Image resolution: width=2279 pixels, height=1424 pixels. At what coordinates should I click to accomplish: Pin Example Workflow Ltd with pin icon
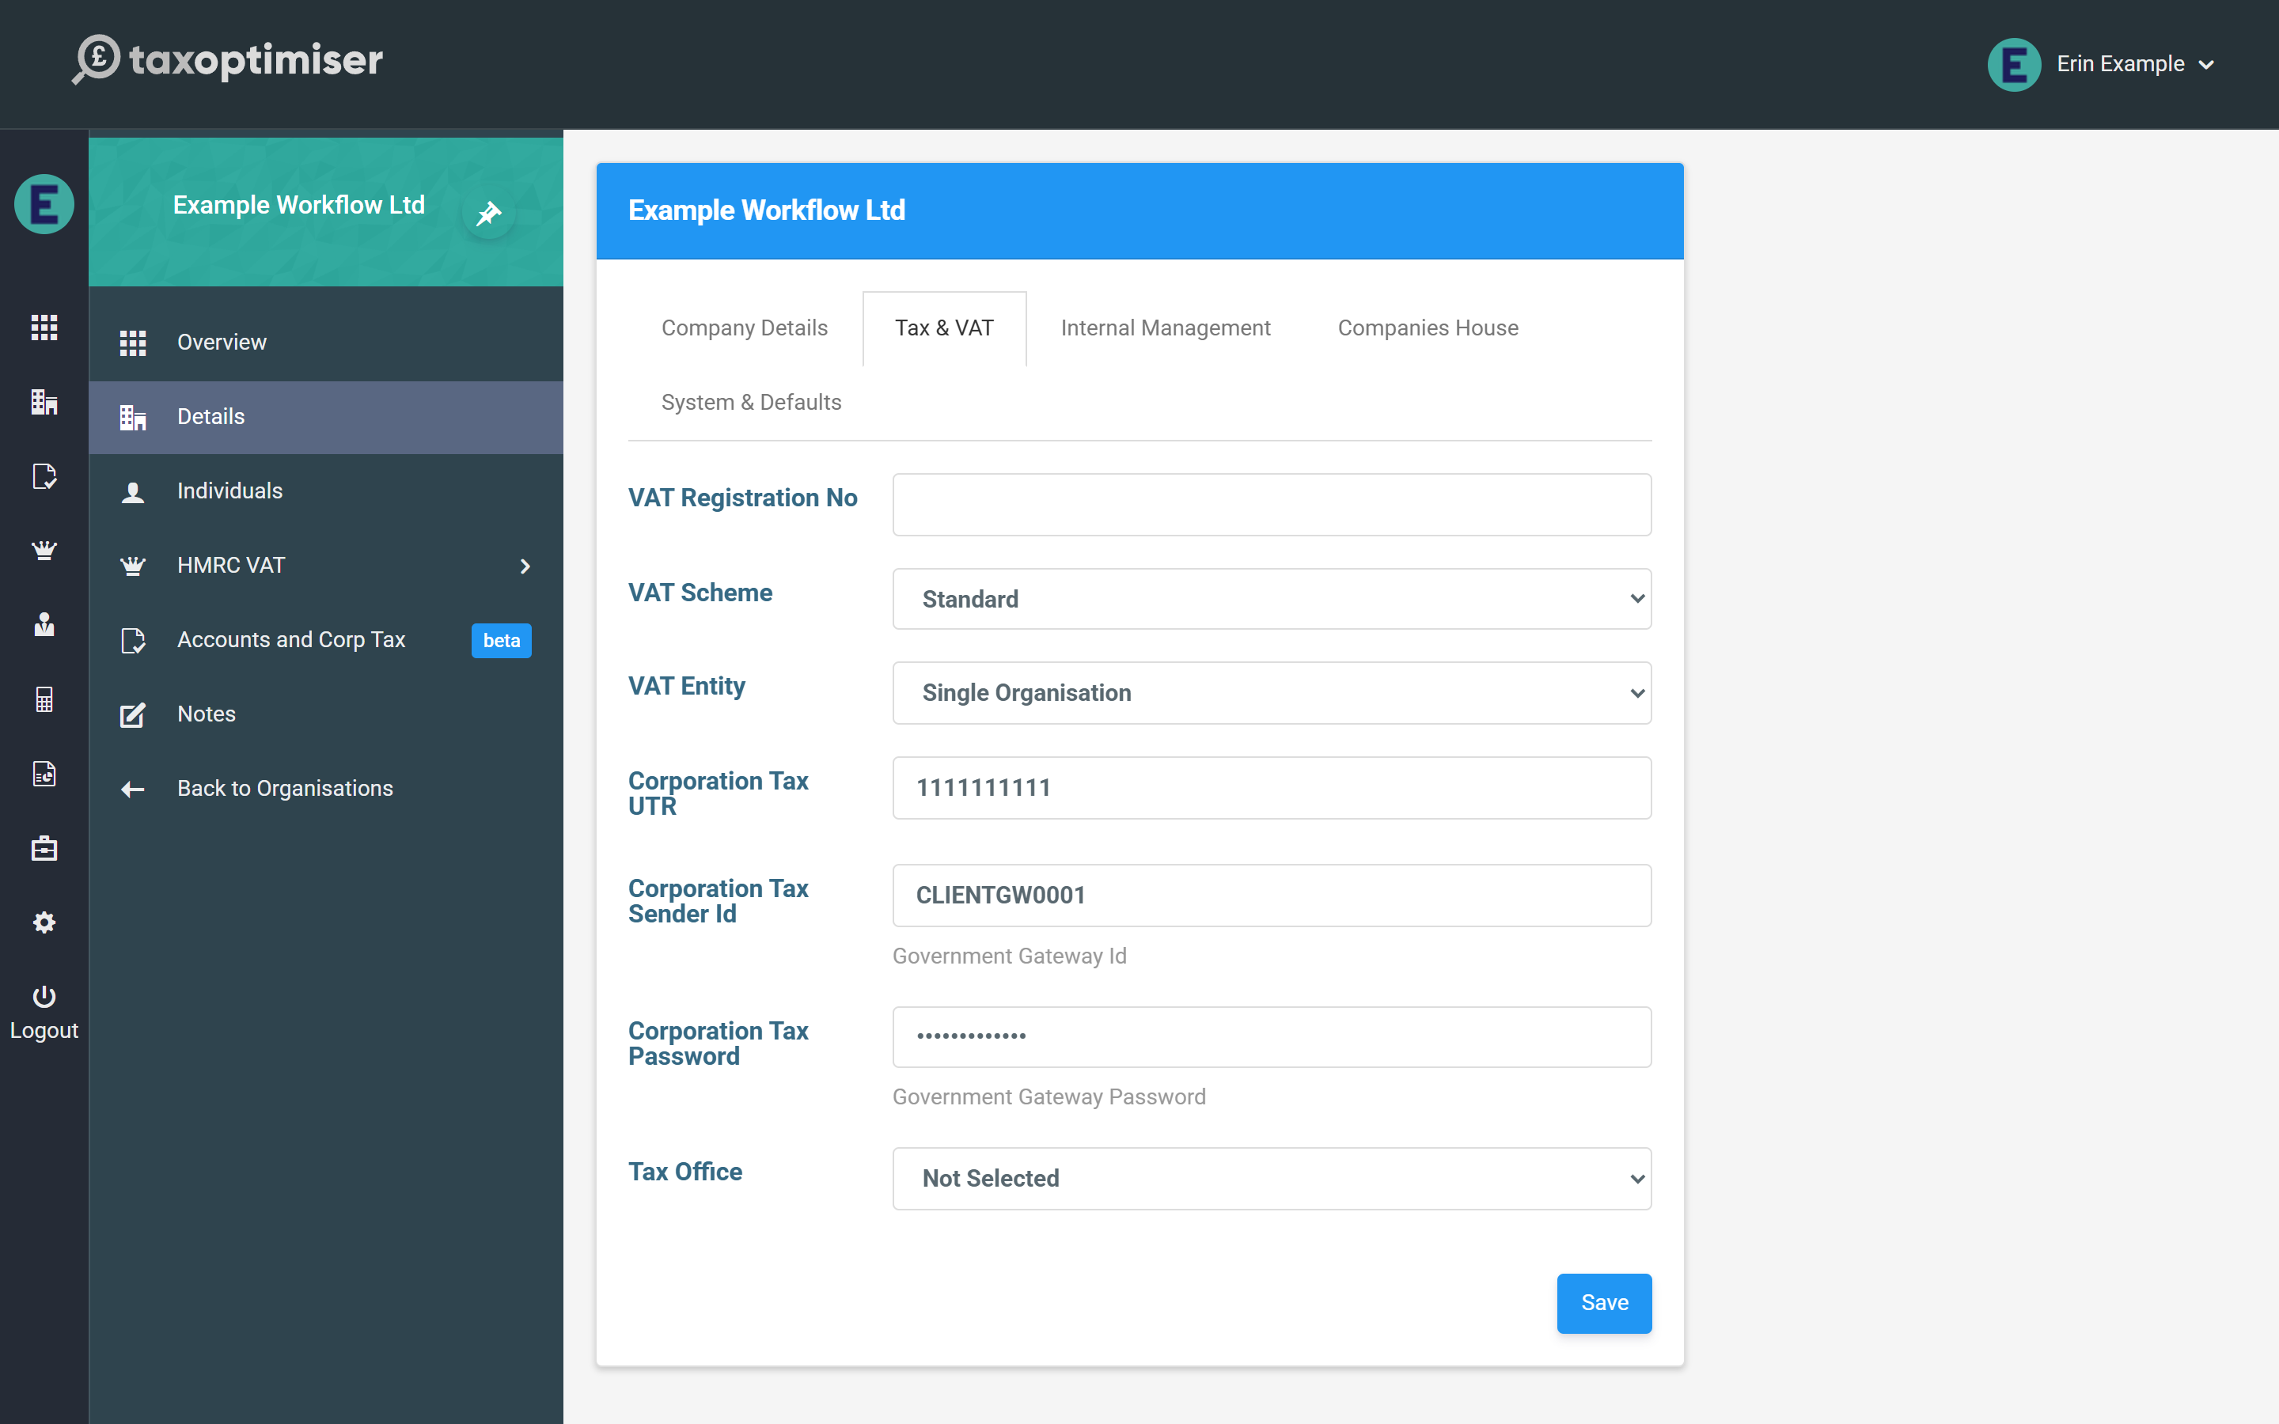(x=489, y=213)
